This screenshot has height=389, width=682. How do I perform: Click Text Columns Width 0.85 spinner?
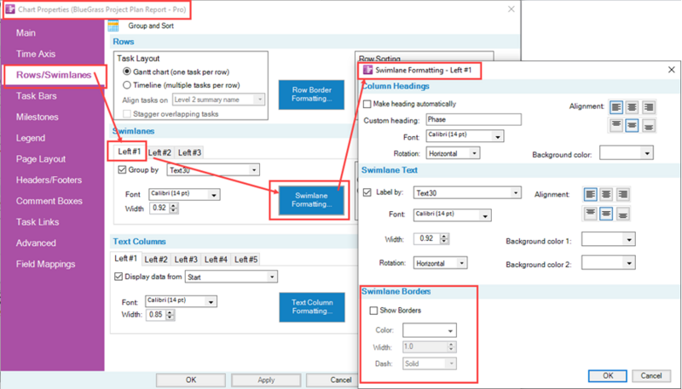[160, 315]
